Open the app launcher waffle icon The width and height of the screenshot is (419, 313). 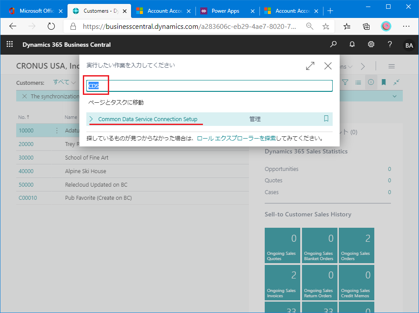pos(10,44)
